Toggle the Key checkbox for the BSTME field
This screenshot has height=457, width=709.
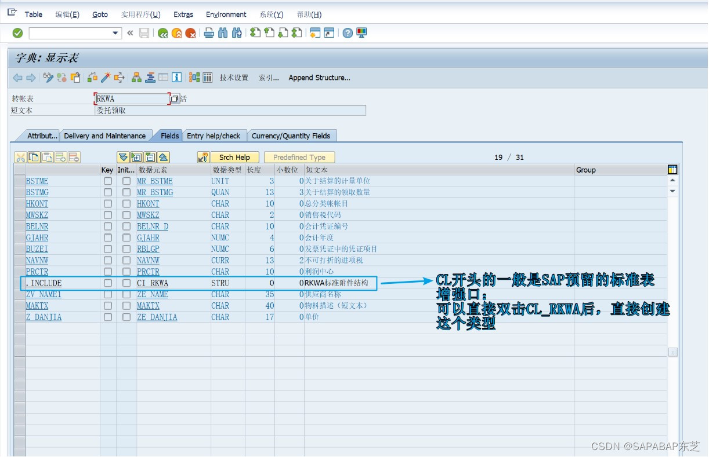tap(108, 181)
